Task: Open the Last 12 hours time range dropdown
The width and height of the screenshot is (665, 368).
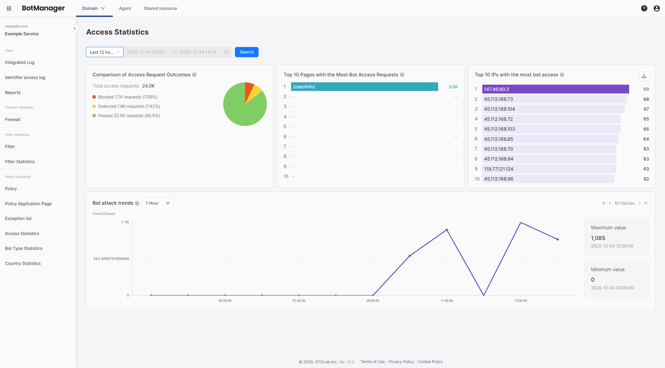Action: tap(104, 52)
